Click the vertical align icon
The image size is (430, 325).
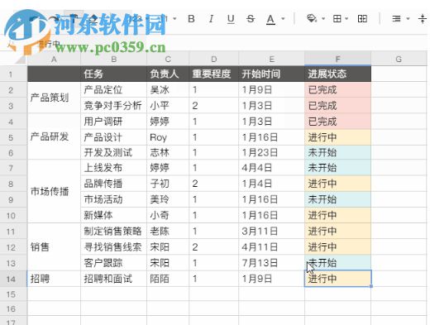423,19
